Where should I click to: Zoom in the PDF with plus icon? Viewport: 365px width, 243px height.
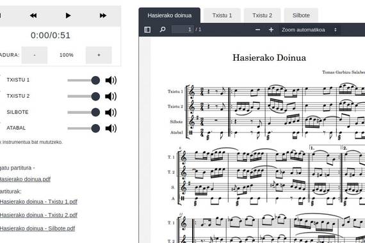(x=271, y=30)
